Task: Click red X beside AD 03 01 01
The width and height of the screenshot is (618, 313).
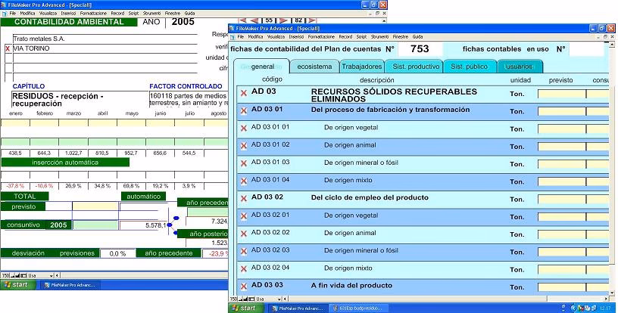Action: coord(244,129)
